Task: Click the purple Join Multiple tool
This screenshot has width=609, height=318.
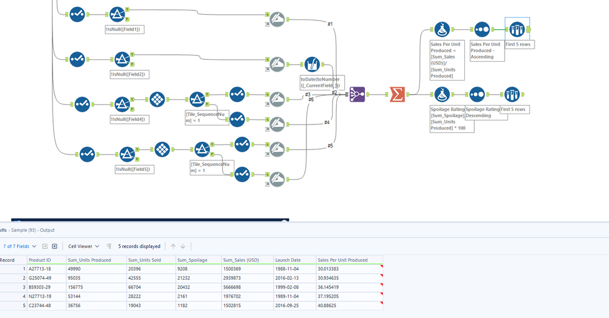Action: point(357,95)
